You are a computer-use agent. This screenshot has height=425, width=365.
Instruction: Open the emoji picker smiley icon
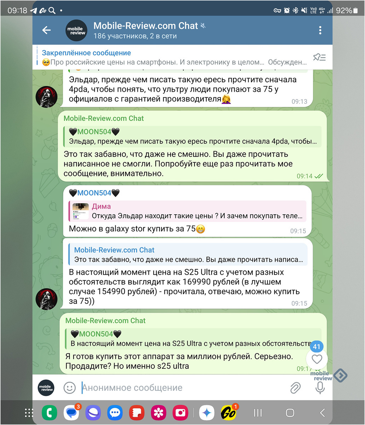pos(70,388)
